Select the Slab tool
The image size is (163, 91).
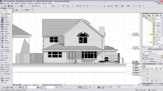(x=6, y=36)
